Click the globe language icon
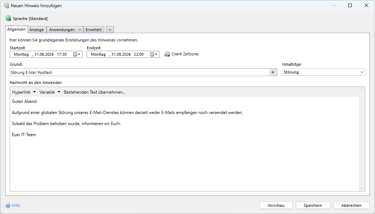Image resolution: width=375 pixels, height=214 pixels. [8, 18]
